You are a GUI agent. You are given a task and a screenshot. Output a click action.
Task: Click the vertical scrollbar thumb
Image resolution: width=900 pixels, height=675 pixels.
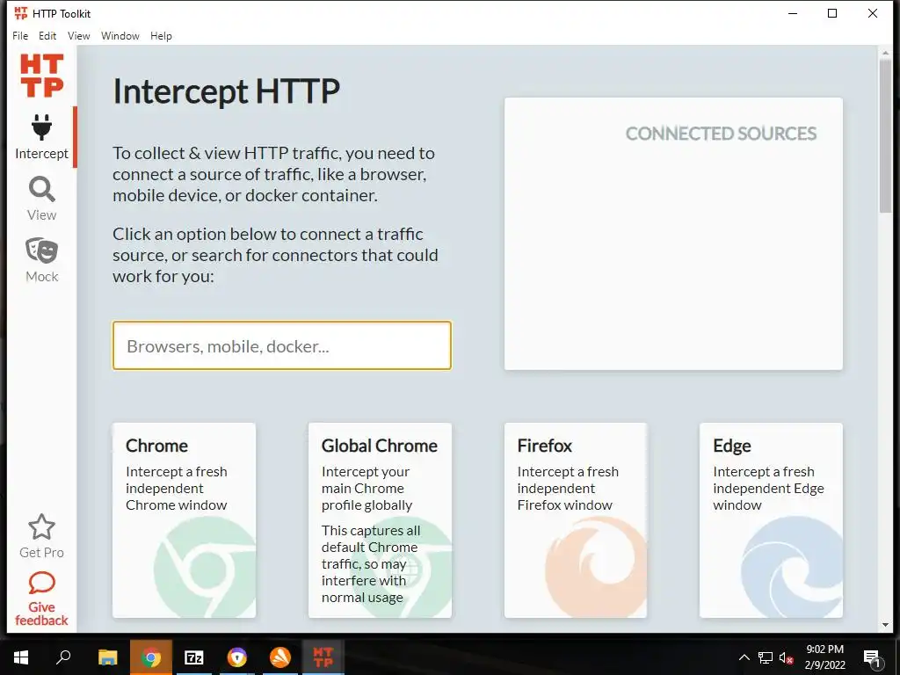pos(885,134)
